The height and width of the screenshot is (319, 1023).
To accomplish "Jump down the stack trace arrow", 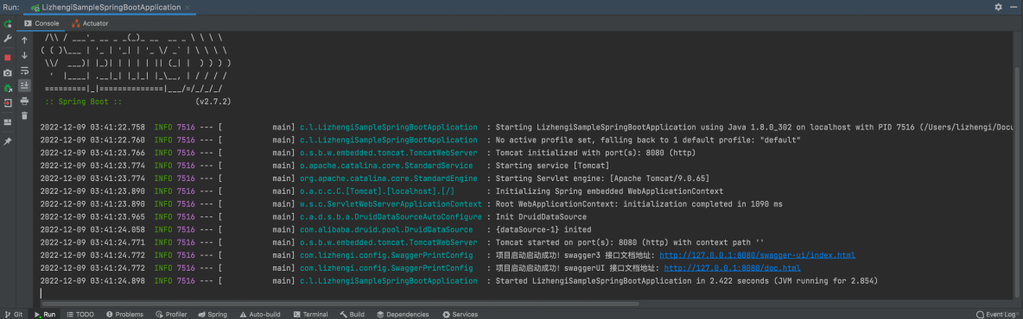I will tap(25, 55).
